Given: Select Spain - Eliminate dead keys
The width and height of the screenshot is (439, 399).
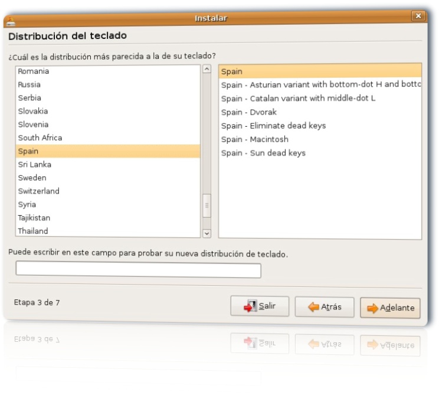Looking at the screenshot, I should pyautogui.click(x=273, y=126).
